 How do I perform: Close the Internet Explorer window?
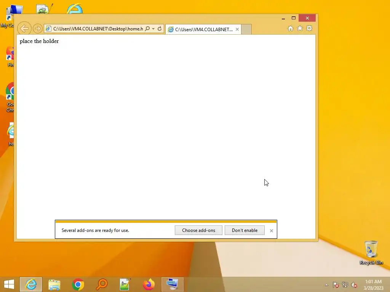tap(307, 18)
